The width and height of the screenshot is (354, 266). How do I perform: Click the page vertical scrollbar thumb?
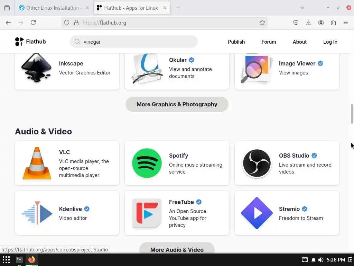(x=352, y=114)
